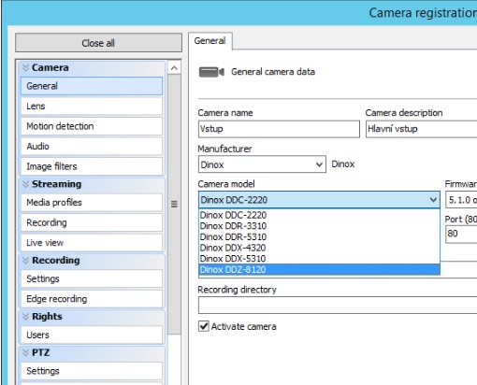Open Recording under Streaming
This screenshot has width=477, height=385.
[x=92, y=222]
